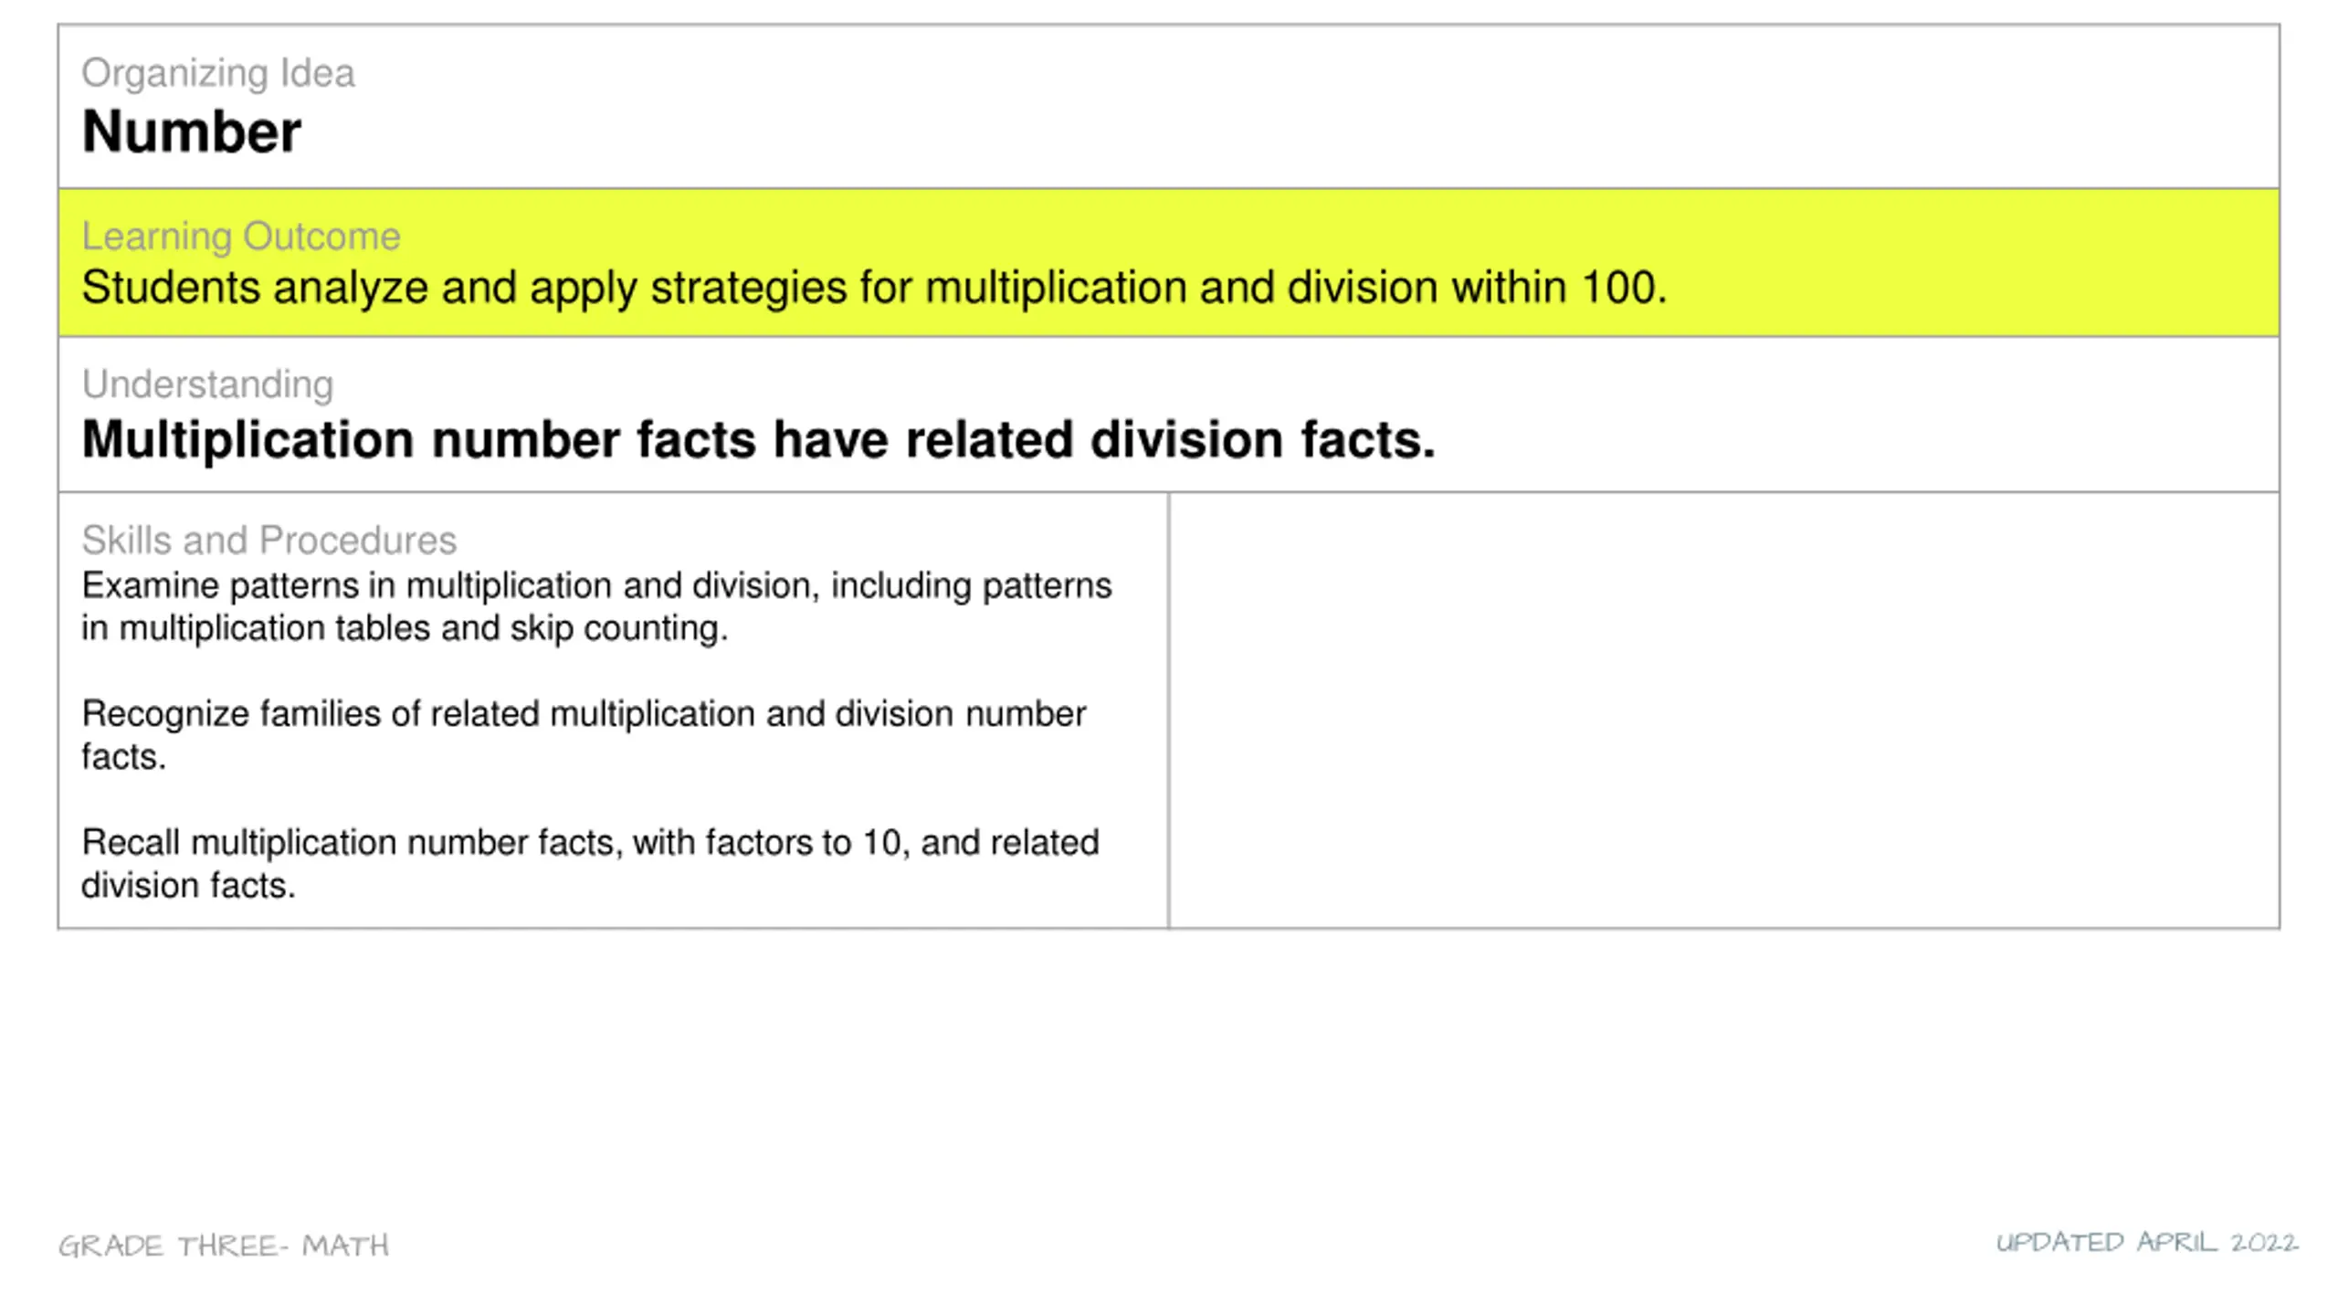Click the word Multiplication in bold heading
Image resolution: width=2338 pixels, height=1315 pixels.
[x=247, y=440]
